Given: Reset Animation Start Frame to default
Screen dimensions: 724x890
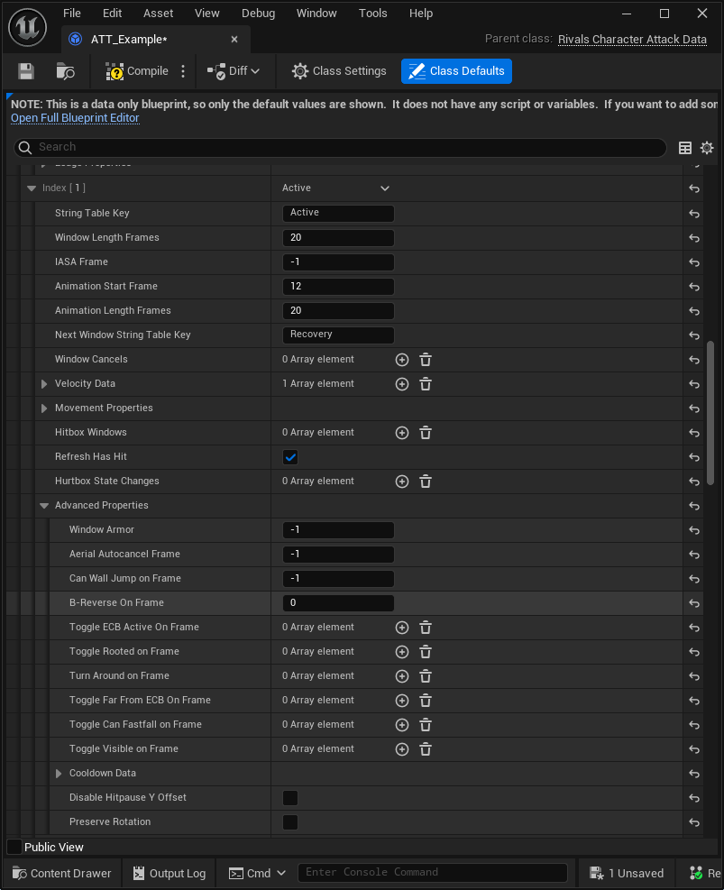Looking at the screenshot, I should (694, 287).
